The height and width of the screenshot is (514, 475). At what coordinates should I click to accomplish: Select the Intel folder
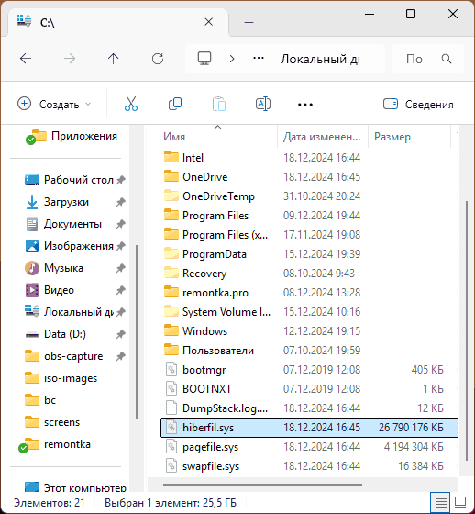click(183, 158)
